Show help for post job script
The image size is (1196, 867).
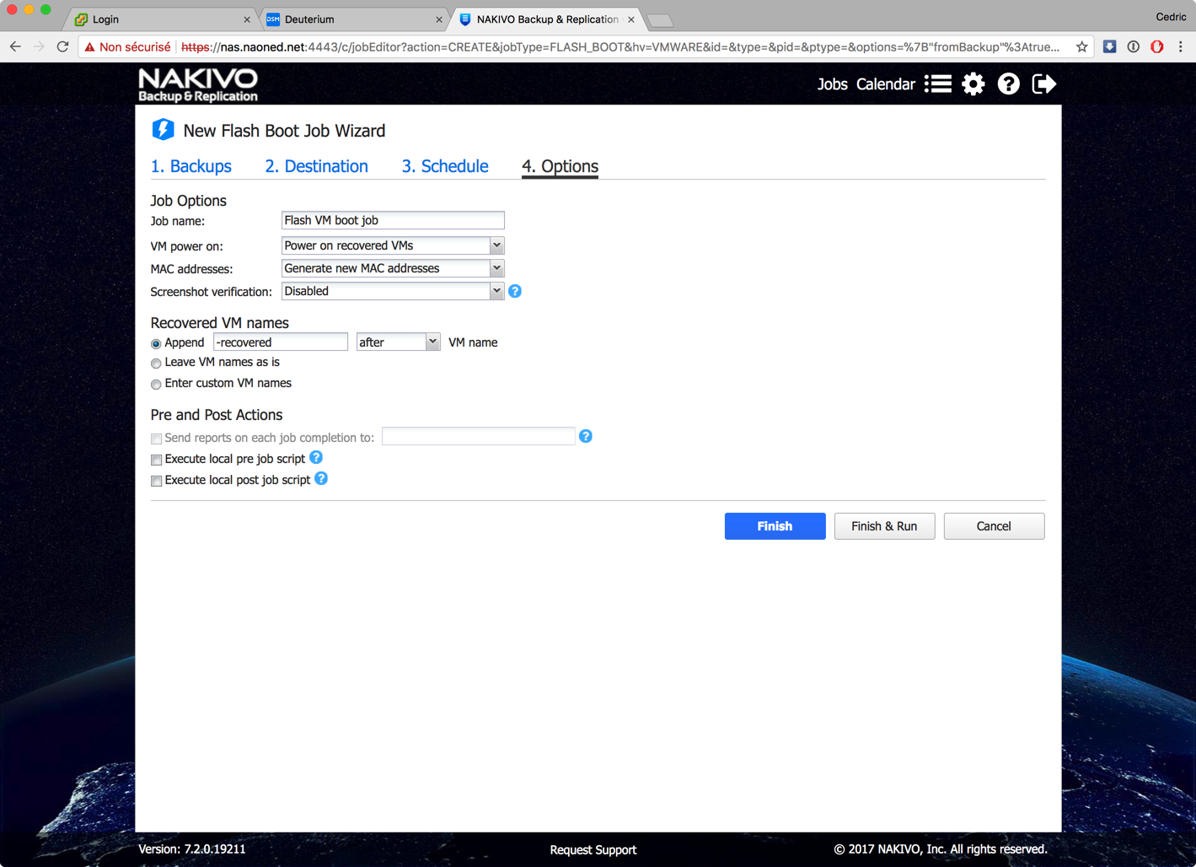coord(321,478)
